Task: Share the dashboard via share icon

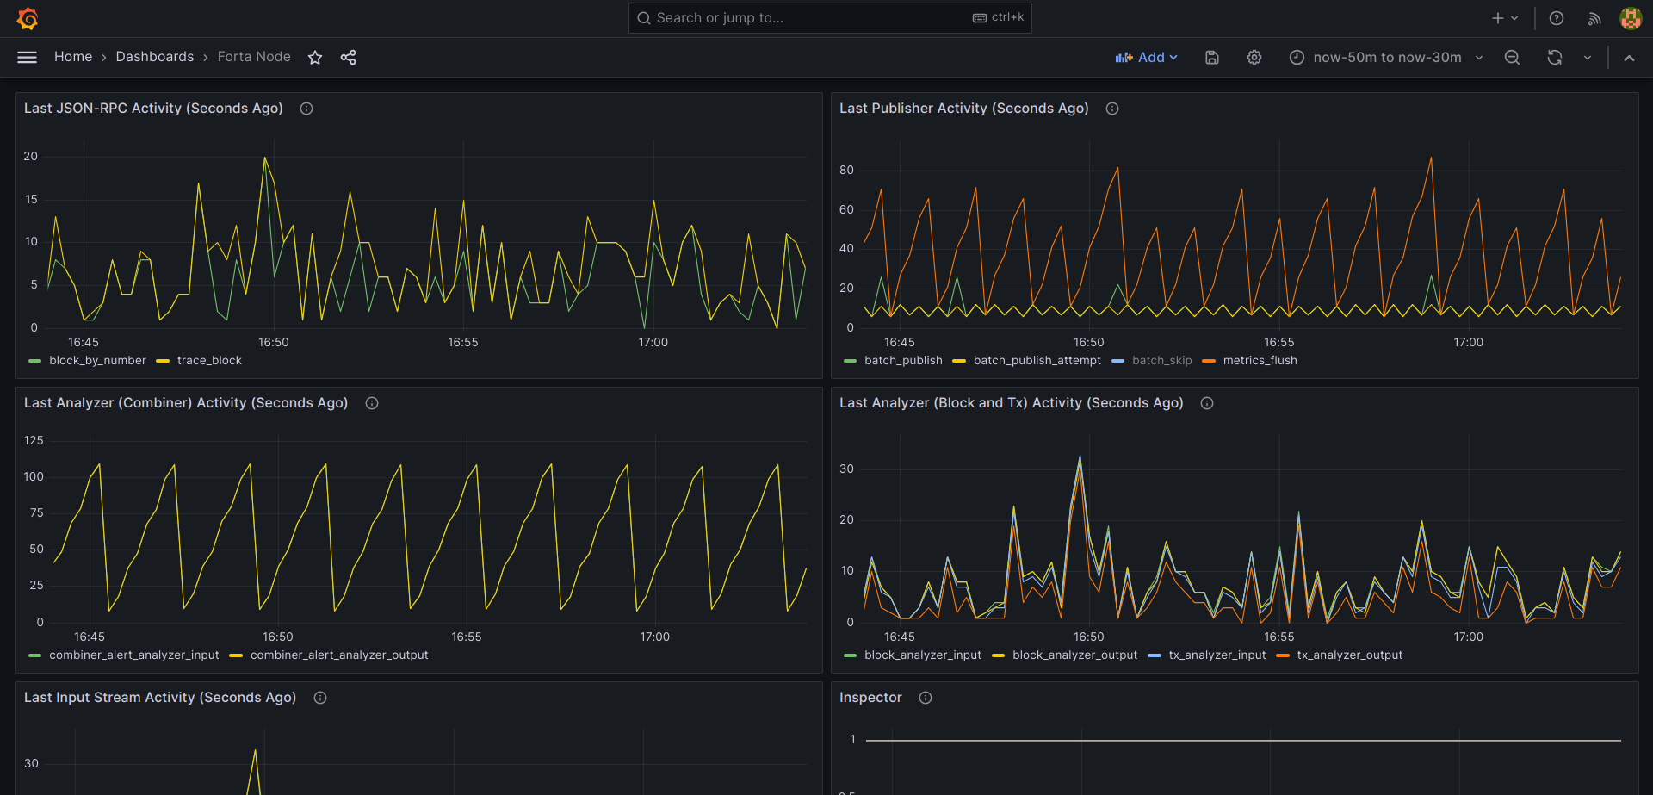Action: pos(348,57)
